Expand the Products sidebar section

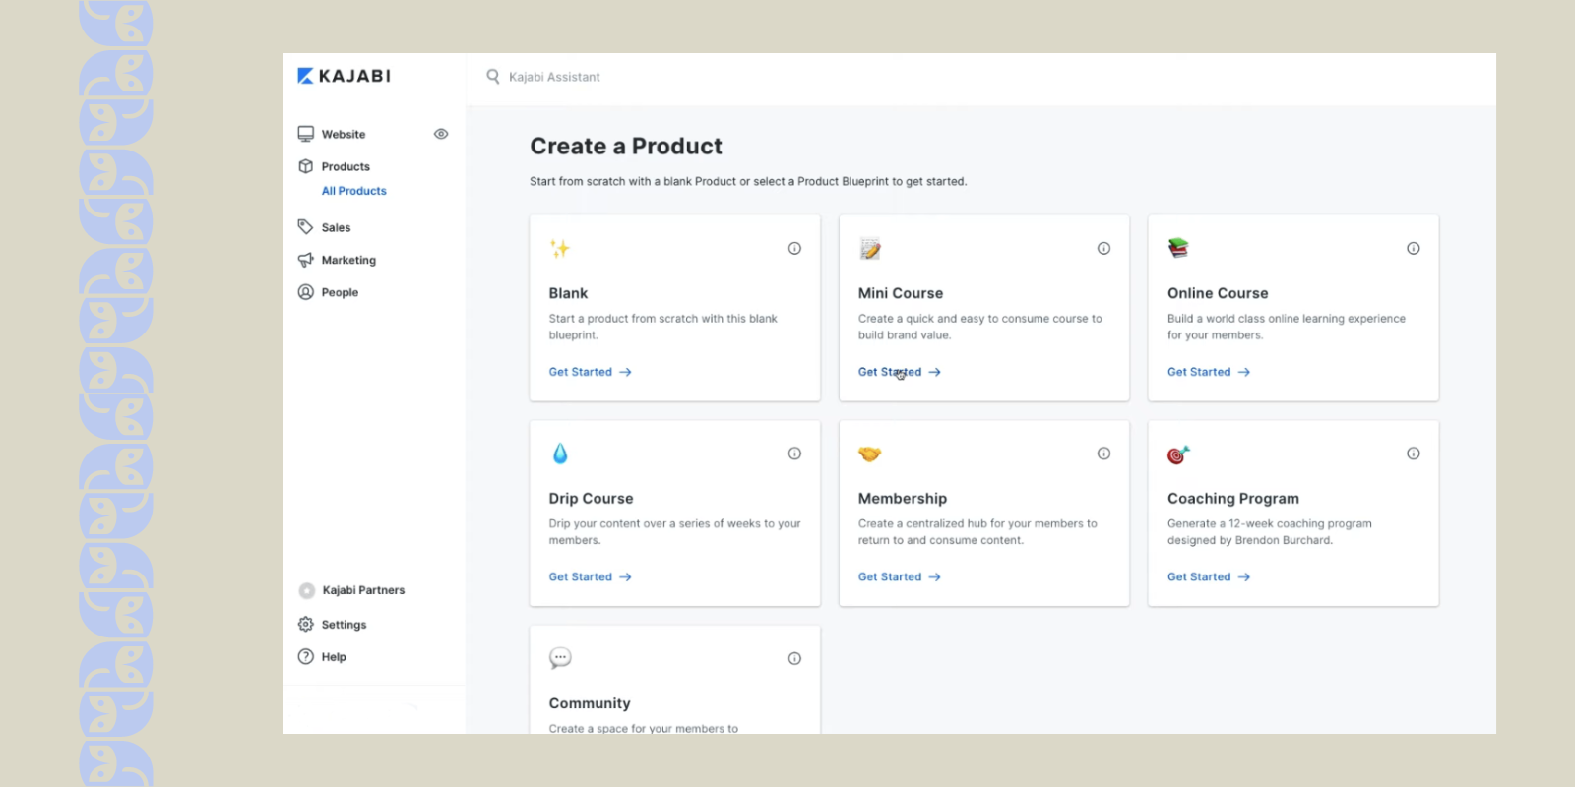(334, 166)
